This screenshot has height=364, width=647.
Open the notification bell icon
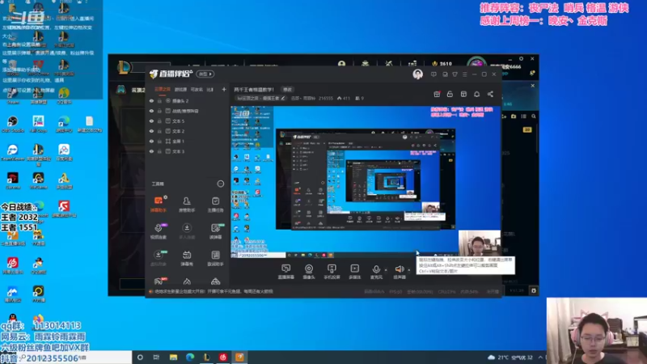click(x=476, y=94)
